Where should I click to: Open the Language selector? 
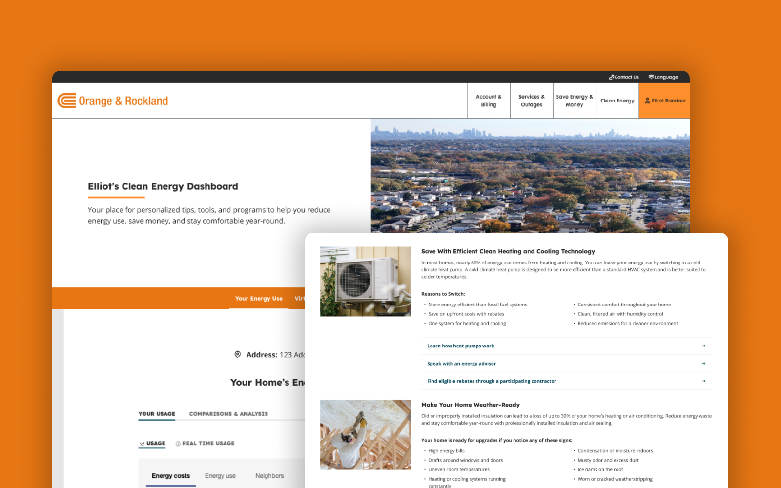663,77
